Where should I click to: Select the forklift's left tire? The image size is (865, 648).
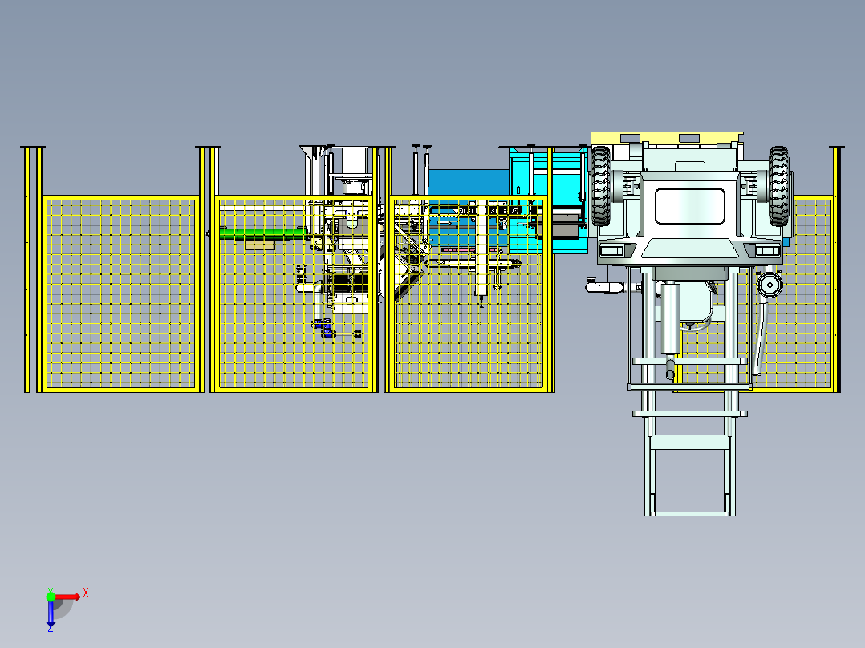pos(601,186)
